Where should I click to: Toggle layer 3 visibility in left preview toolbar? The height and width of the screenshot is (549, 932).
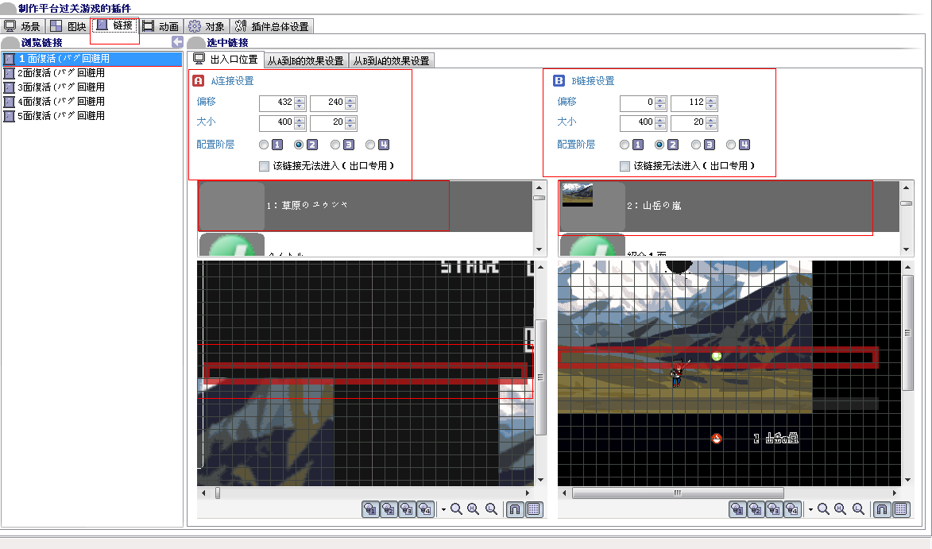[x=407, y=509]
